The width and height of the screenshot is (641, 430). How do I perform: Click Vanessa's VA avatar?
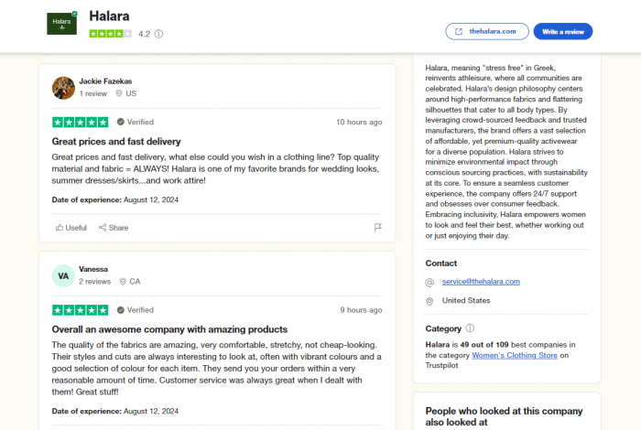63,276
